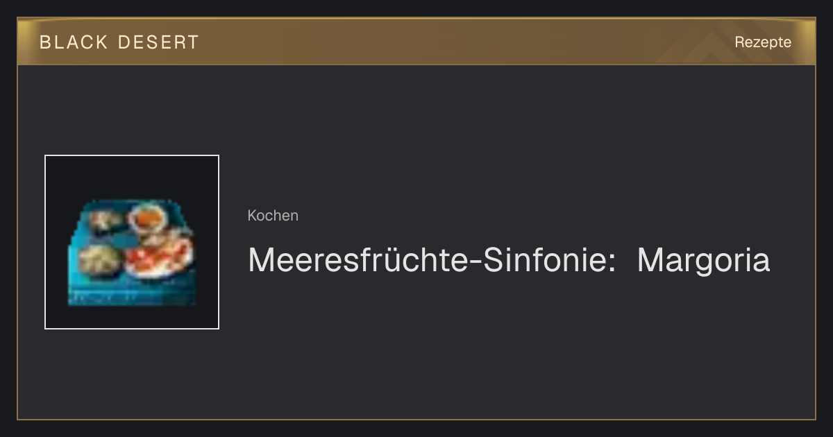
Task: Click the blue tray edge of the item icon
Action: pos(132,296)
